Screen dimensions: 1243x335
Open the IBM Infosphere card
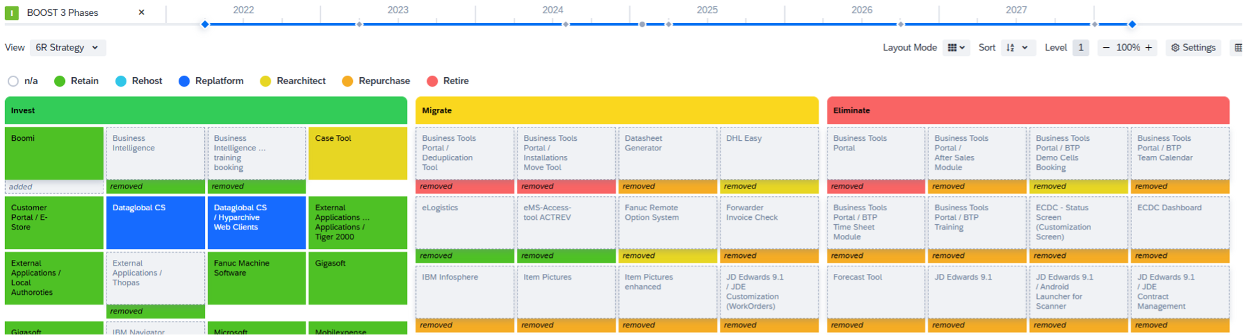[x=465, y=292]
